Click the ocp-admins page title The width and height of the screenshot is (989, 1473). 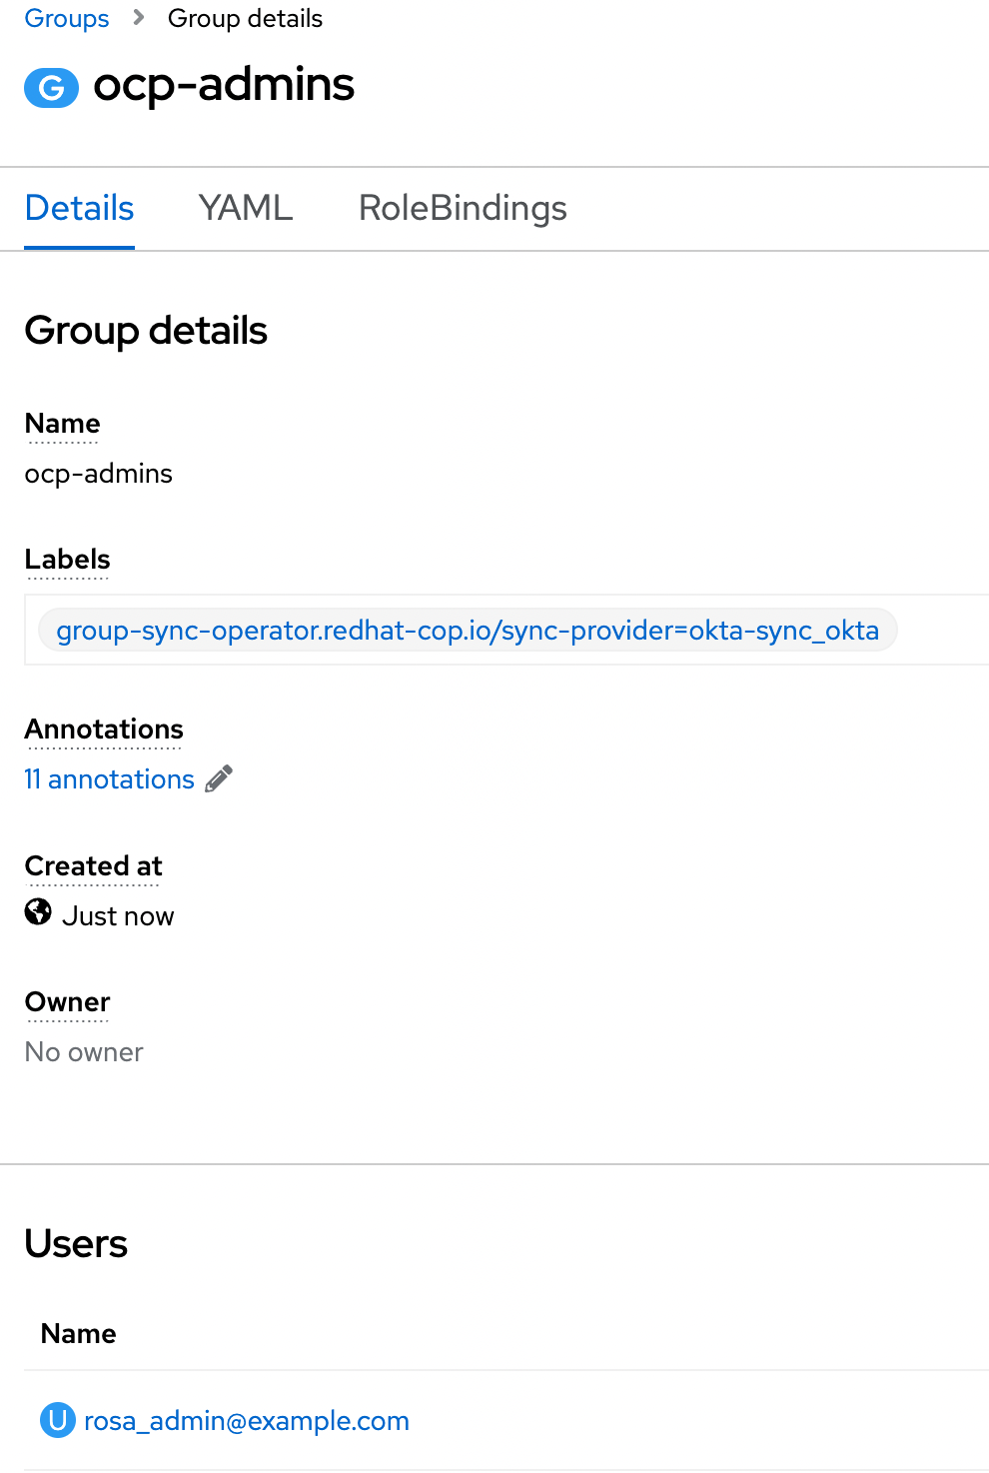click(x=224, y=86)
